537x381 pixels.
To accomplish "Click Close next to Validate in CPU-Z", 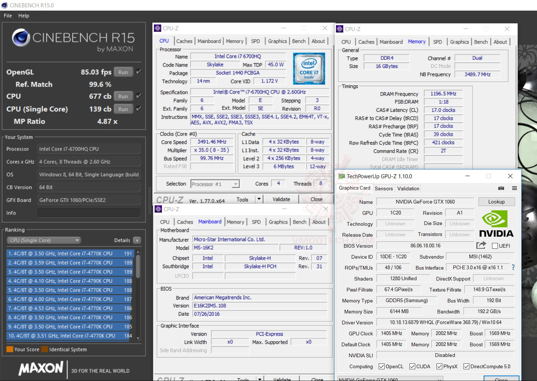I will pos(317,199).
